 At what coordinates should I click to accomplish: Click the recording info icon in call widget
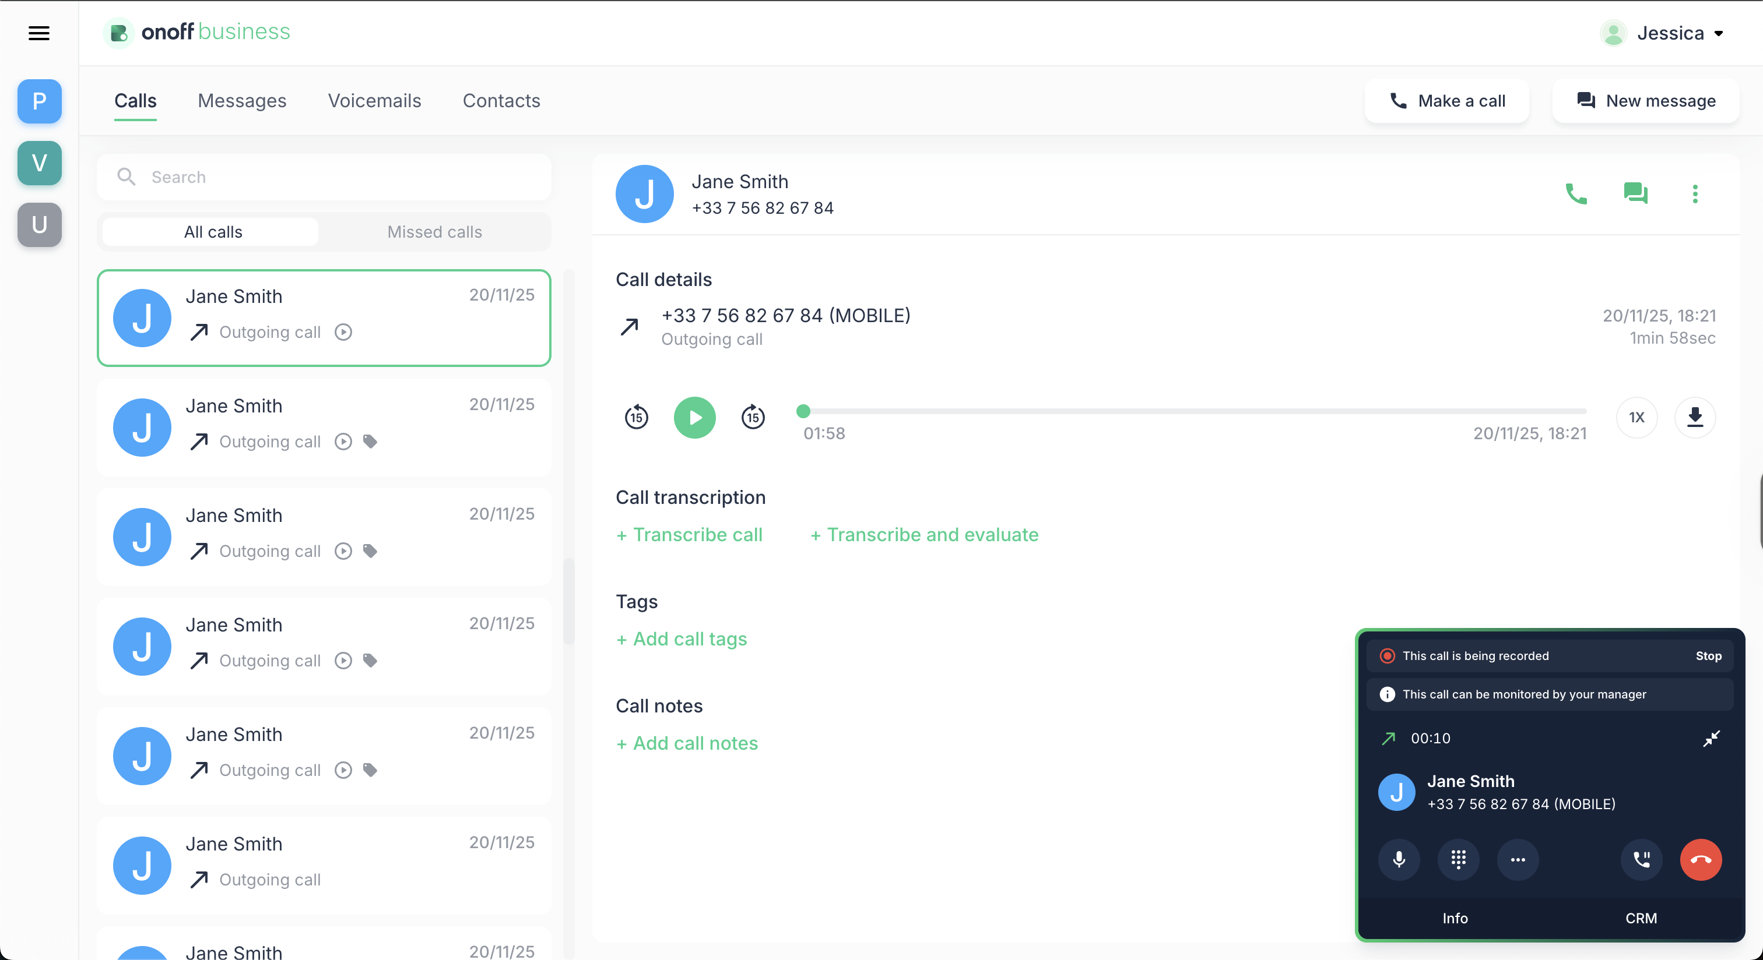click(x=1388, y=656)
